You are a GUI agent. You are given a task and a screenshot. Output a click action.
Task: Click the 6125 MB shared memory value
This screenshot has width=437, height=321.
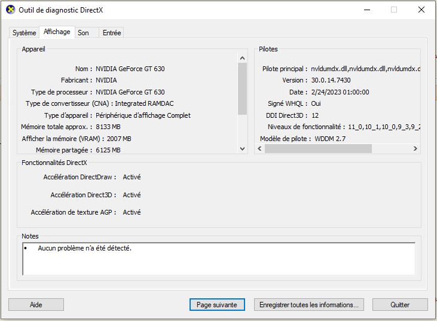point(108,150)
